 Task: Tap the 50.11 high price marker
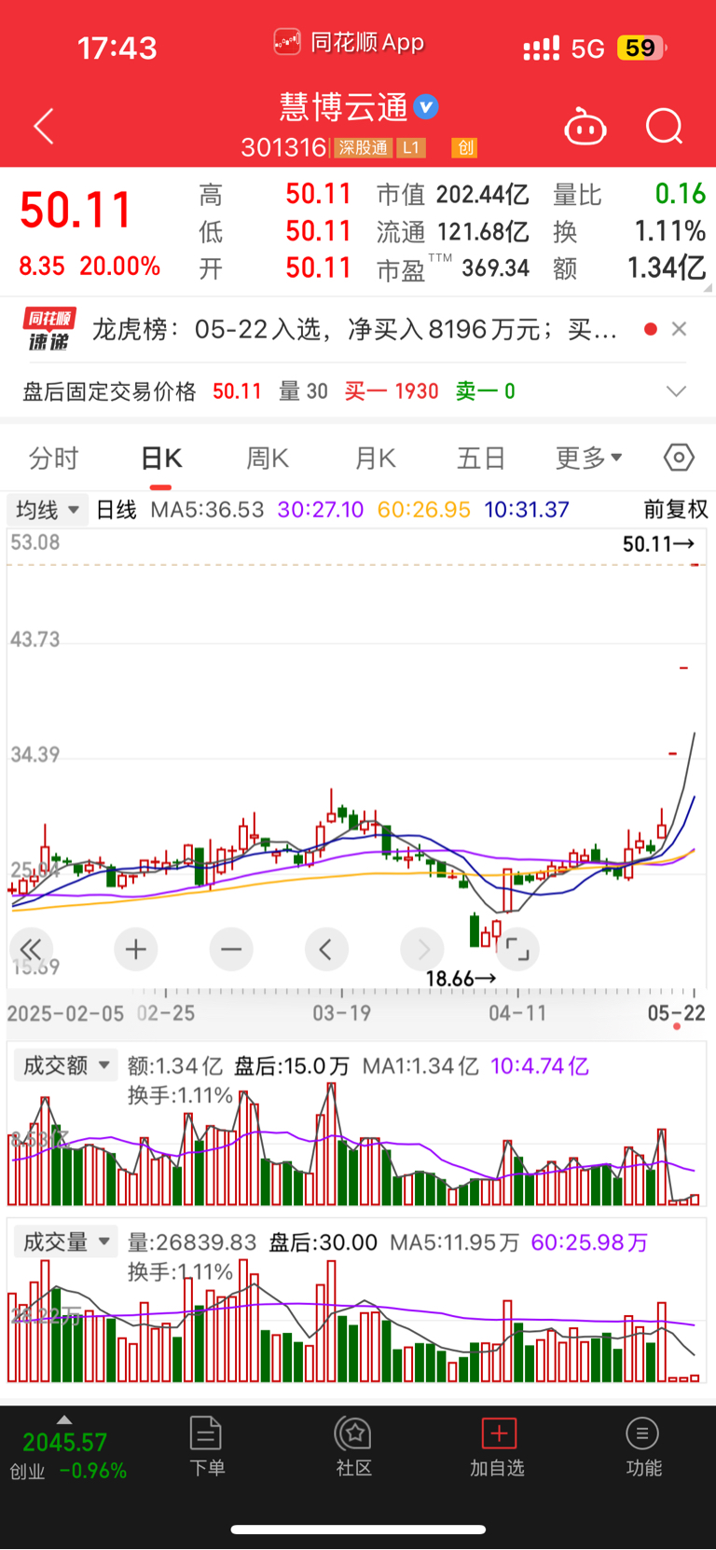click(658, 543)
